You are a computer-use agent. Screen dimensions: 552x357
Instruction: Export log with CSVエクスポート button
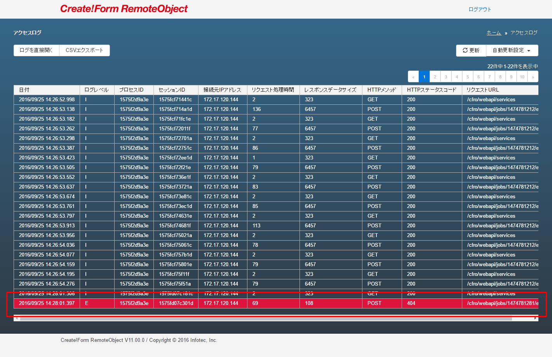[84, 50]
